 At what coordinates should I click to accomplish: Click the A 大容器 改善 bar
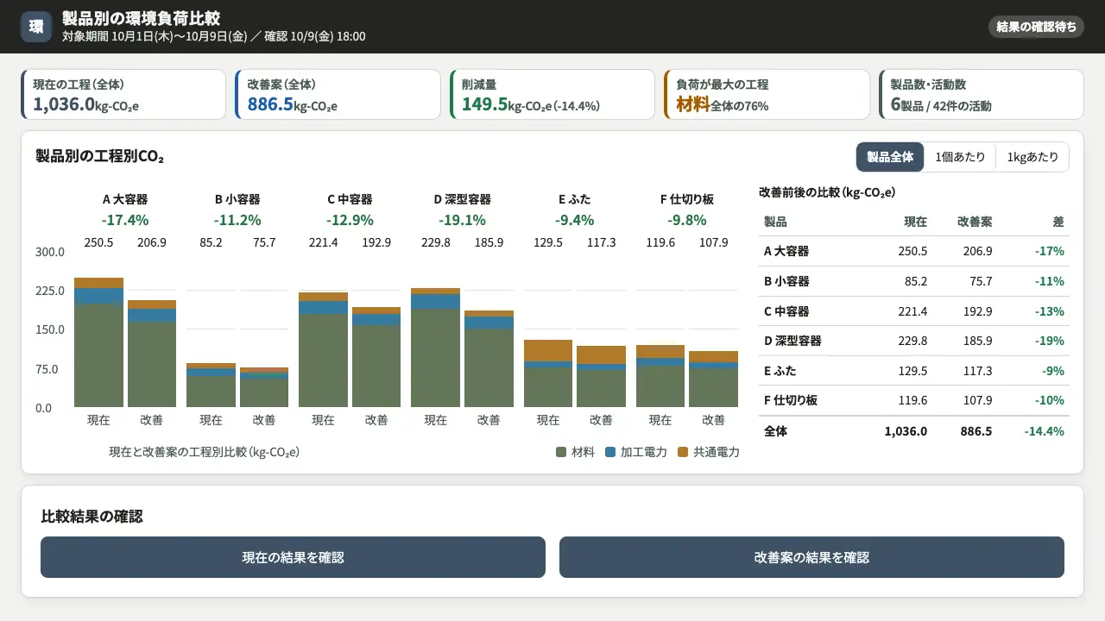coord(152,354)
